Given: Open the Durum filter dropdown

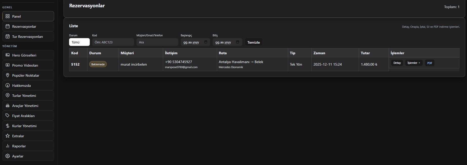Looking at the screenshot, I should (x=79, y=42).
